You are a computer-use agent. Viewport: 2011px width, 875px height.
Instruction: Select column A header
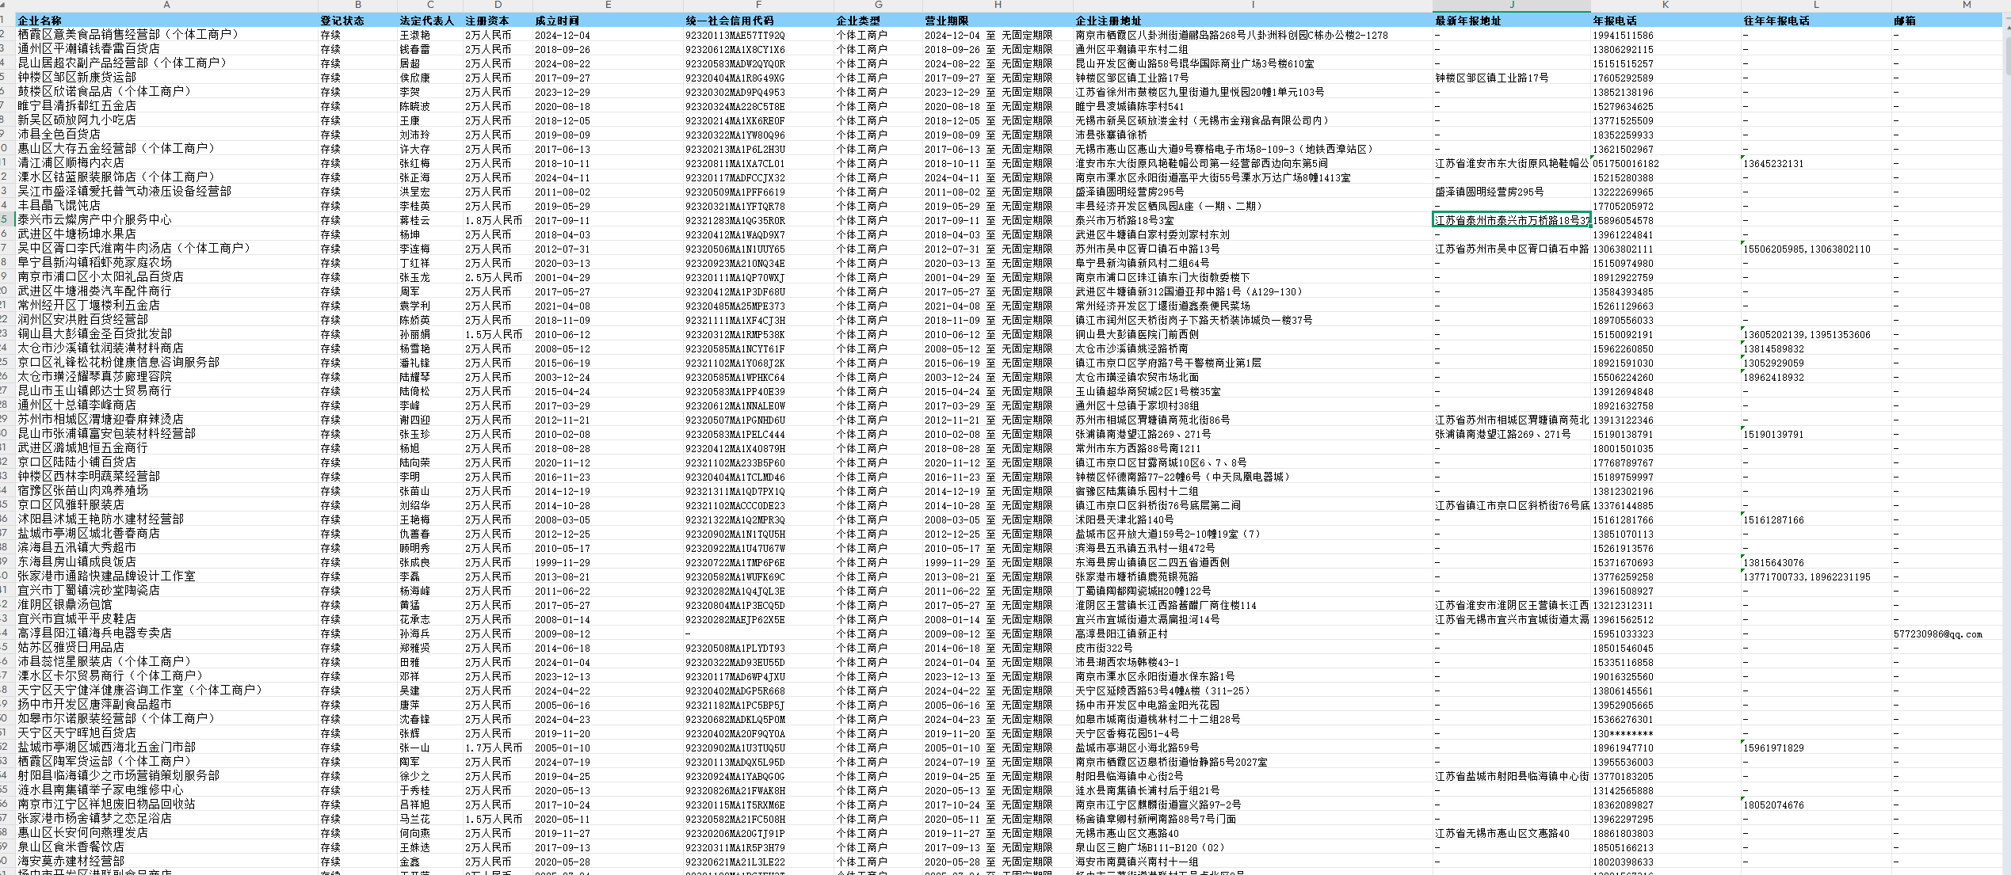(x=166, y=5)
